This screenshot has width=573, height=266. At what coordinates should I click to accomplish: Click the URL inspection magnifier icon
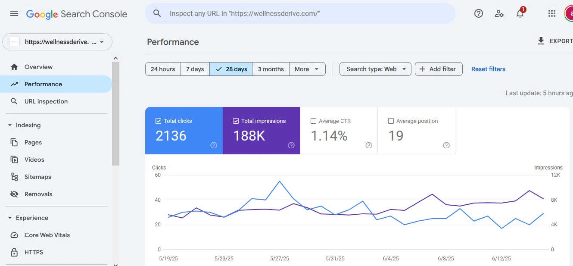click(14, 101)
